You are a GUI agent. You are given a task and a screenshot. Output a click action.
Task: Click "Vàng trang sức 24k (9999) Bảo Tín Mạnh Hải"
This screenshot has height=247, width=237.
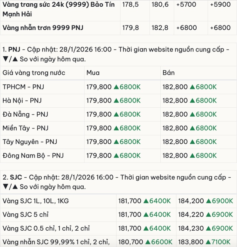pyautogui.click(x=59, y=10)
